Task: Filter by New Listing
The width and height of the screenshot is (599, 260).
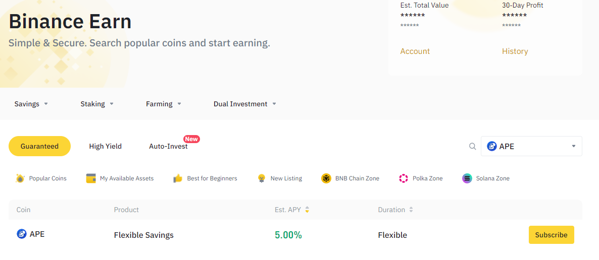Action: 280,178
